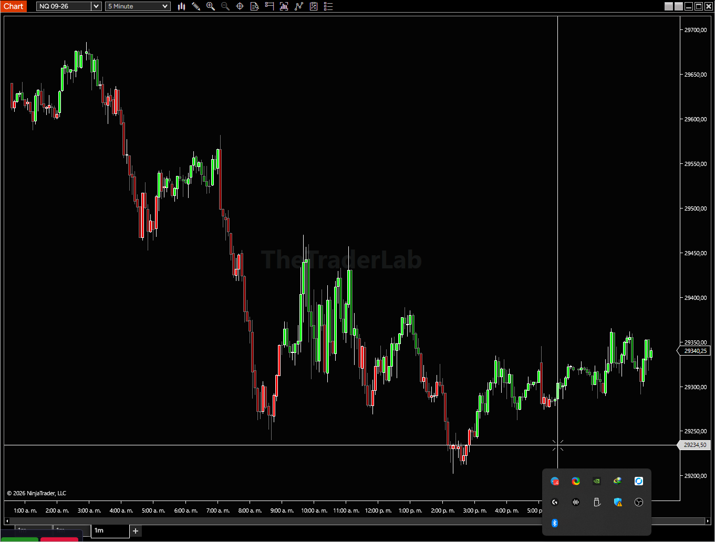Expand the NQ 09-26 instrument dropdown

pos(96,6)
